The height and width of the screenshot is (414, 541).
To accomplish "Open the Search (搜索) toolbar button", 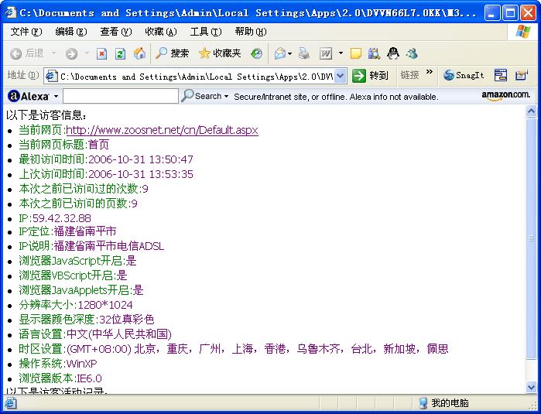I will tap(172, 53).
